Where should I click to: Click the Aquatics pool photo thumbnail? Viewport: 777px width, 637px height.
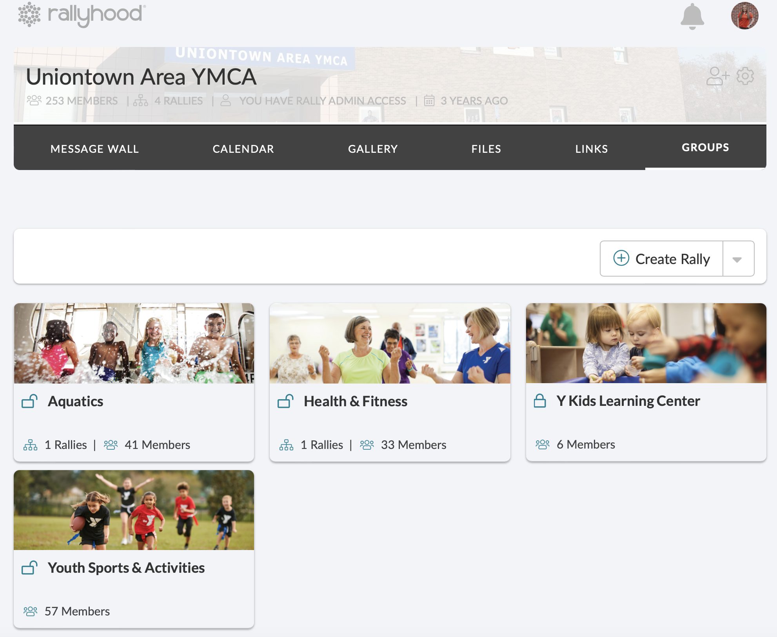pos(134,343)
